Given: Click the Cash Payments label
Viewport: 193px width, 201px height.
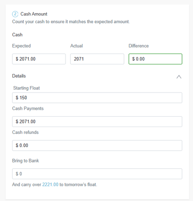Looking at the screenshot, I should [x=28, y=108].
